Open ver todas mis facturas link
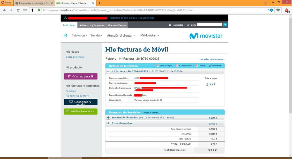 click(x=212, y=59)
